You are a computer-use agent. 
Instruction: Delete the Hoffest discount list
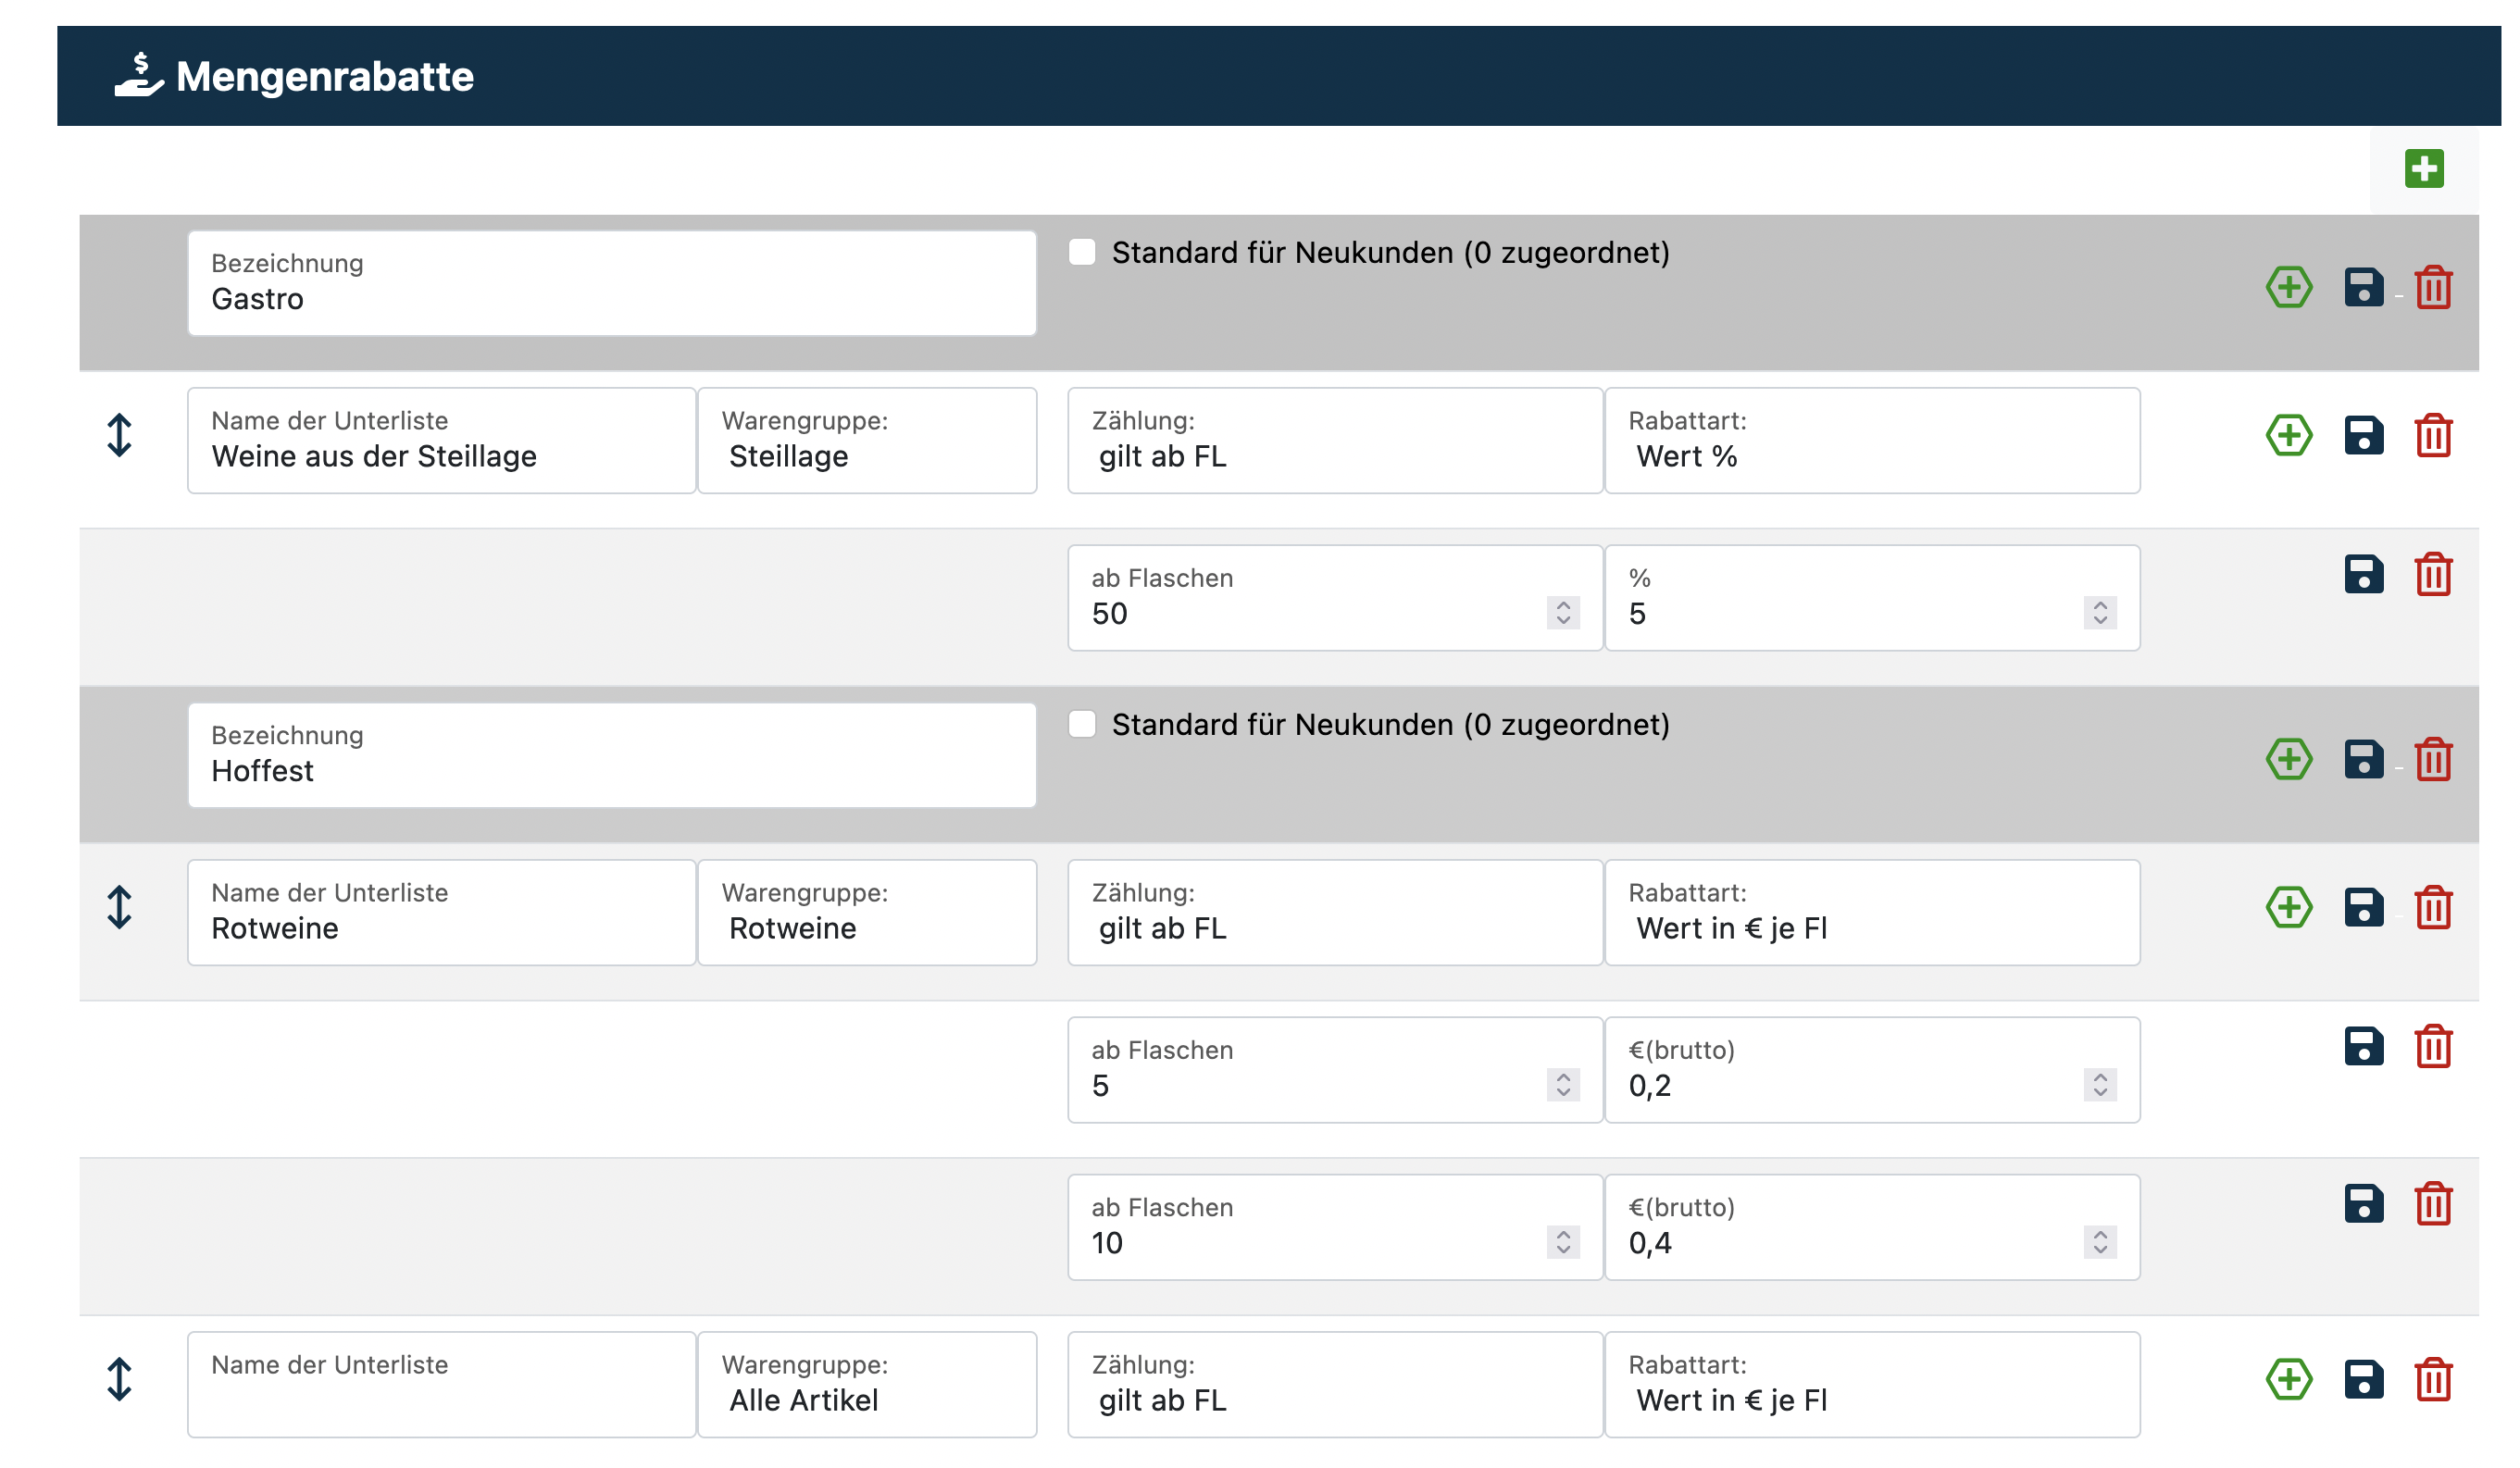(2432, 759)
